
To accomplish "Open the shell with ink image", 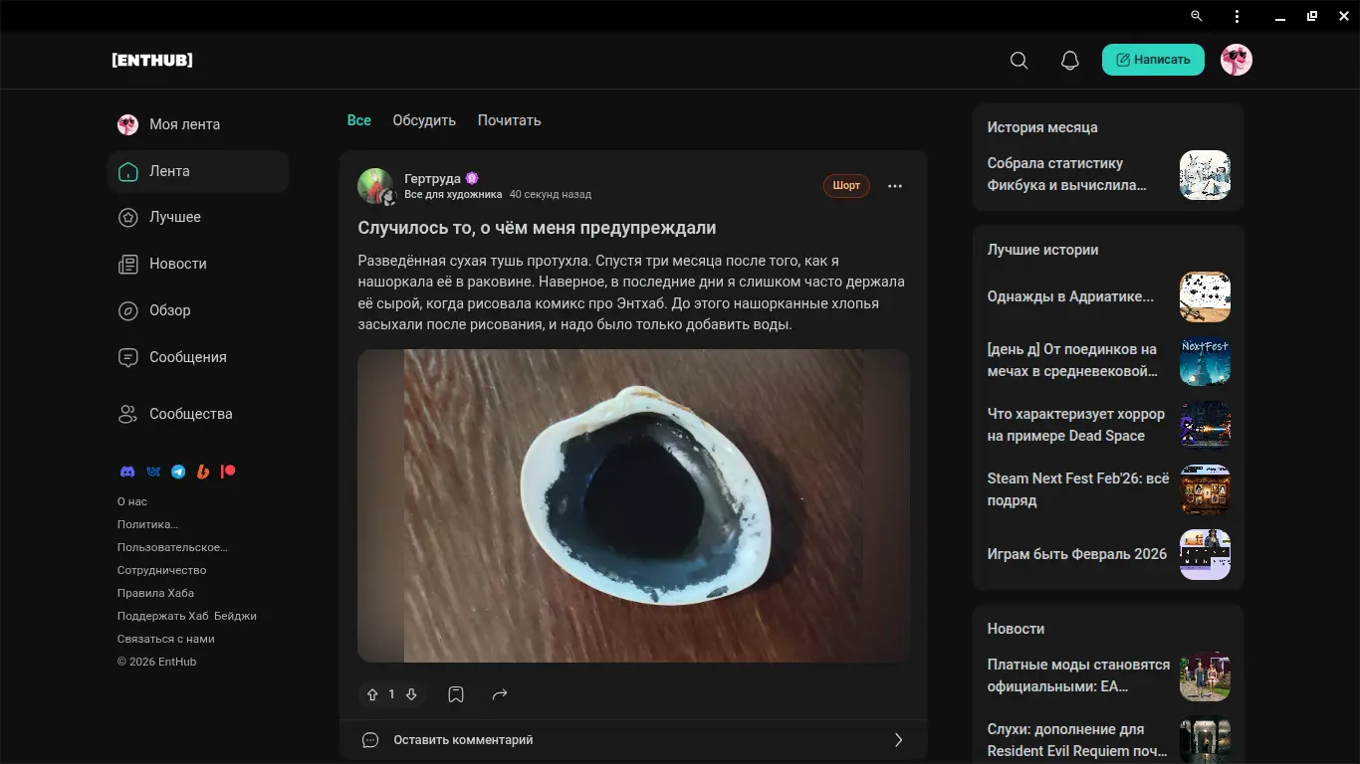I will [x=633, y=505].
